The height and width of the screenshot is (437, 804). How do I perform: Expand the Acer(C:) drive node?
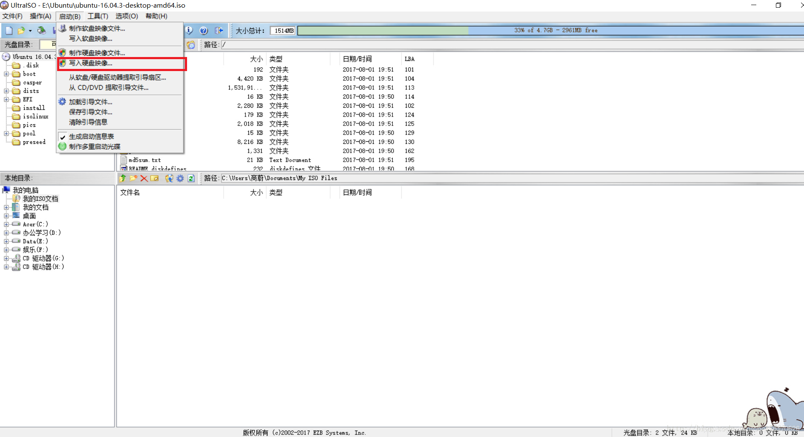click(6, 224)
